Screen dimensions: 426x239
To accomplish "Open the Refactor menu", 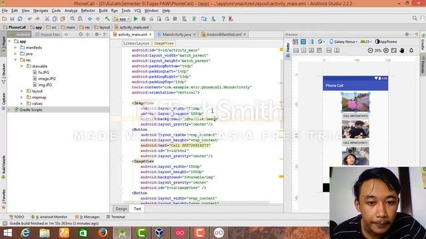I will click(88, 11).
